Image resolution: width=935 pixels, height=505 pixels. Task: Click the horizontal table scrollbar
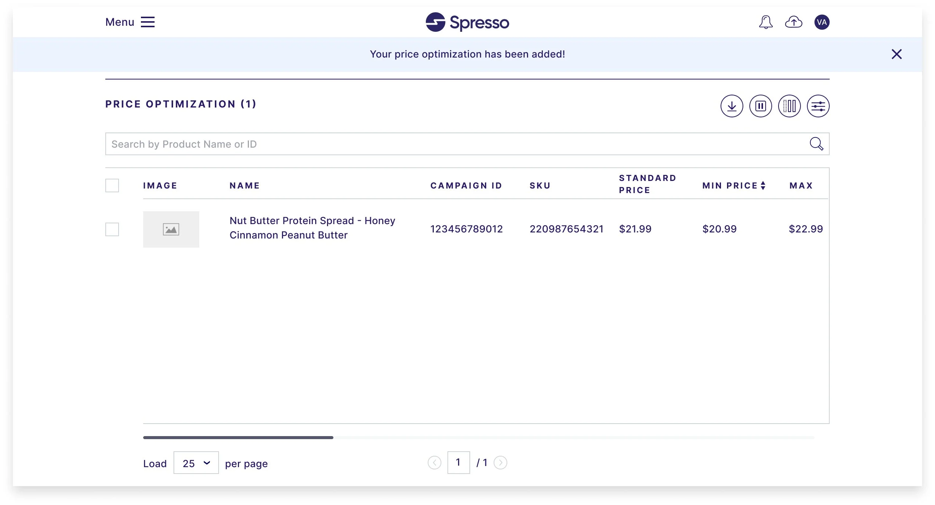[x=238, y=438]
